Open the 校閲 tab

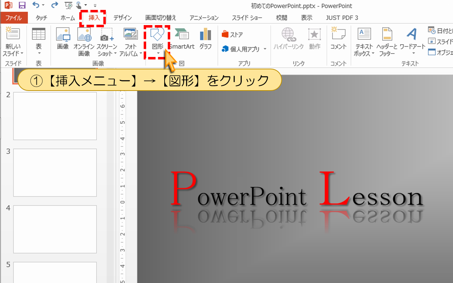click(x=281, y=18)
